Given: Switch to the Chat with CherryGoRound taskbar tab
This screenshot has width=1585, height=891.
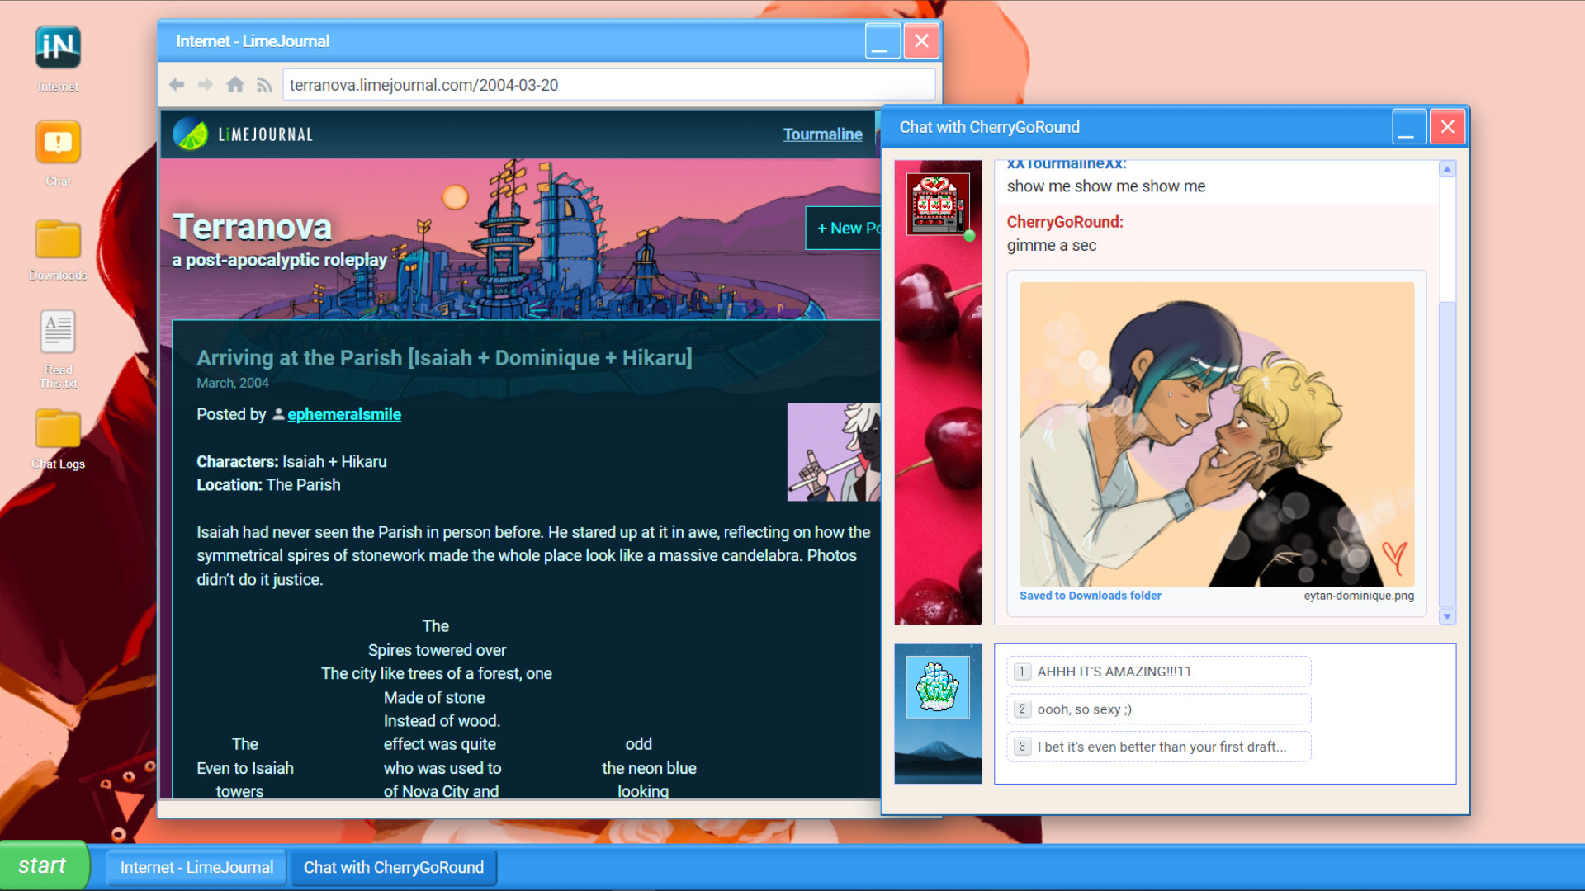Looking at the screenshot, I should coord(394,867).
